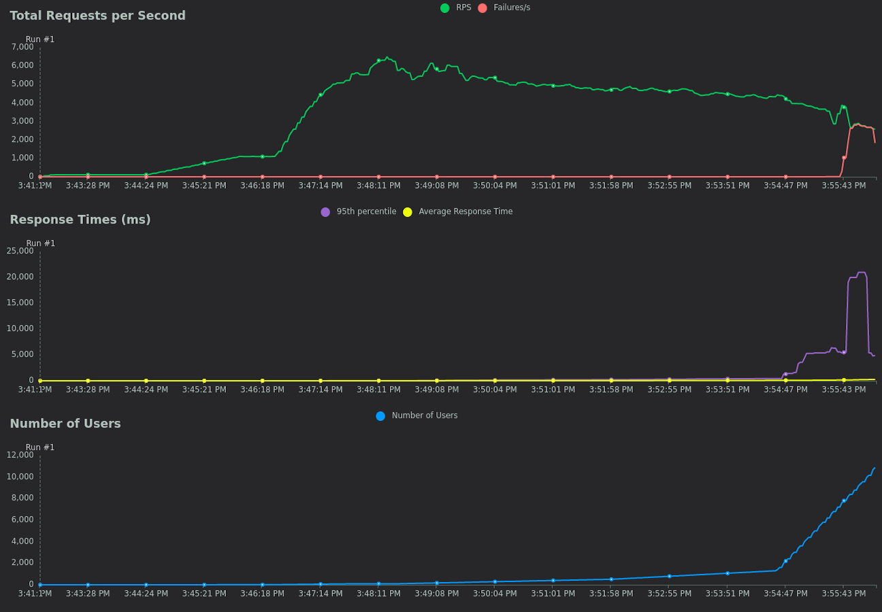882x612 pixels.
Task: Select RPS data point at 3:55:43 PM
Action: point(844,107)
